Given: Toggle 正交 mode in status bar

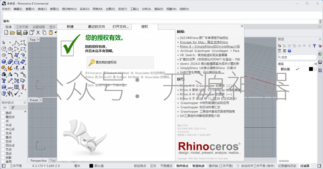Looking at the screenshot, I should tap(153, 166).
